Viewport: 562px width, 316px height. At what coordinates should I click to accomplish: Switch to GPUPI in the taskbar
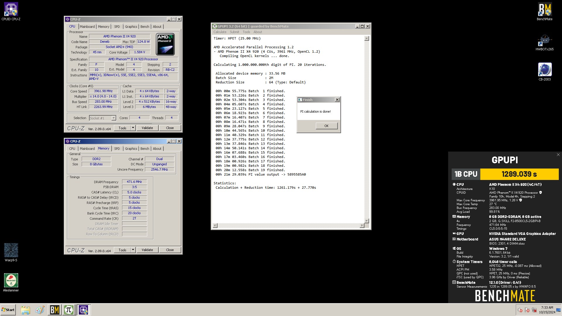[x=69, y=310]
